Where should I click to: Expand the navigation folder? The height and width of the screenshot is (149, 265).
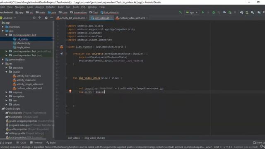(x=7, y=96)
